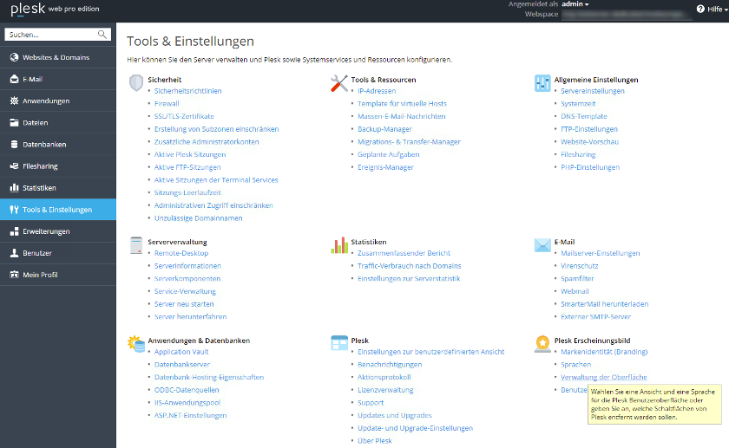Click the Datenbanken database icon in sidebar
Viewport: 729px width, 448px height.
[x=15, y=145]
